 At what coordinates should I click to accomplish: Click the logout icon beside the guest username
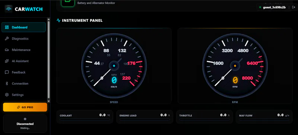point(294,7)
